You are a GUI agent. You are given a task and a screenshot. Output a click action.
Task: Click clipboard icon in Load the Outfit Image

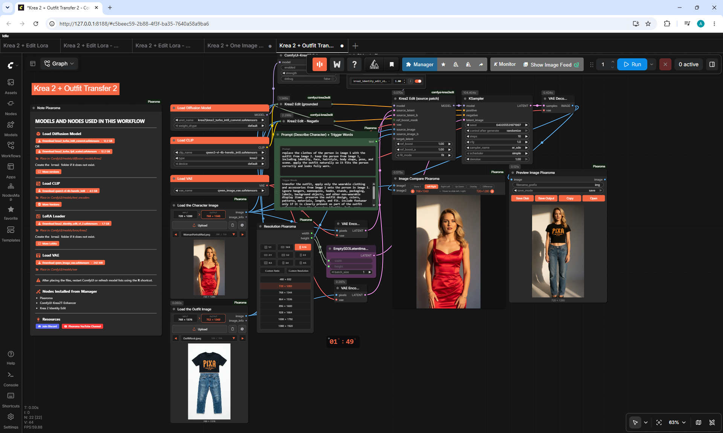click(x=233, y=329)
